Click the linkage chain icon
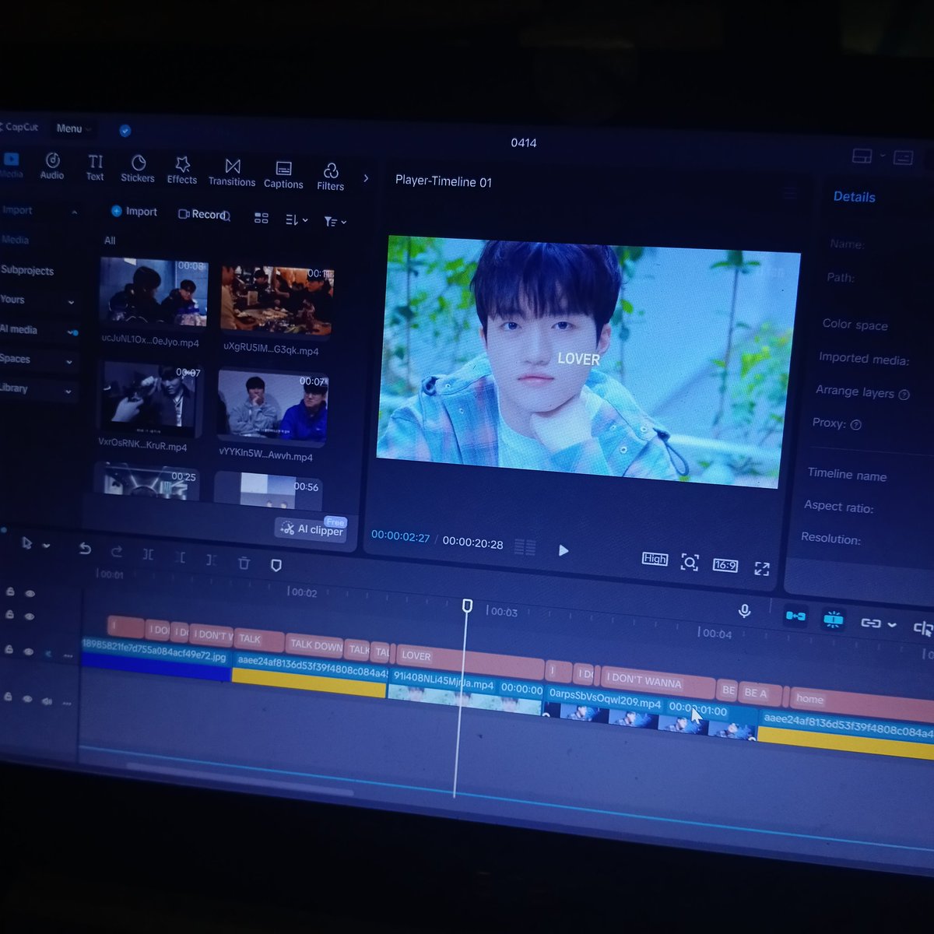This screenshot has width=934, height=934. click(x=871, y=623)
